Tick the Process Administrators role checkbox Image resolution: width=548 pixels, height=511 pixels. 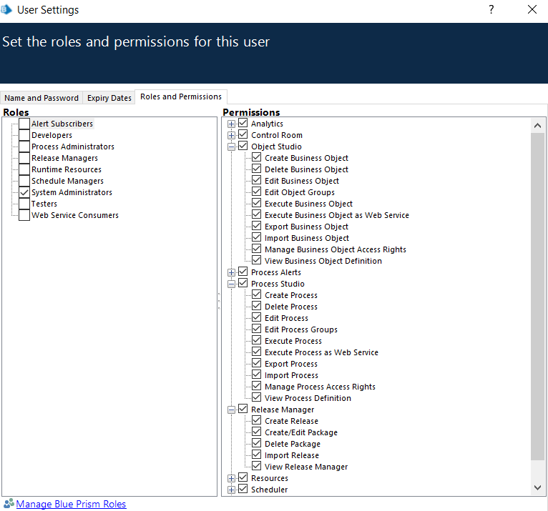coord(24,147)
